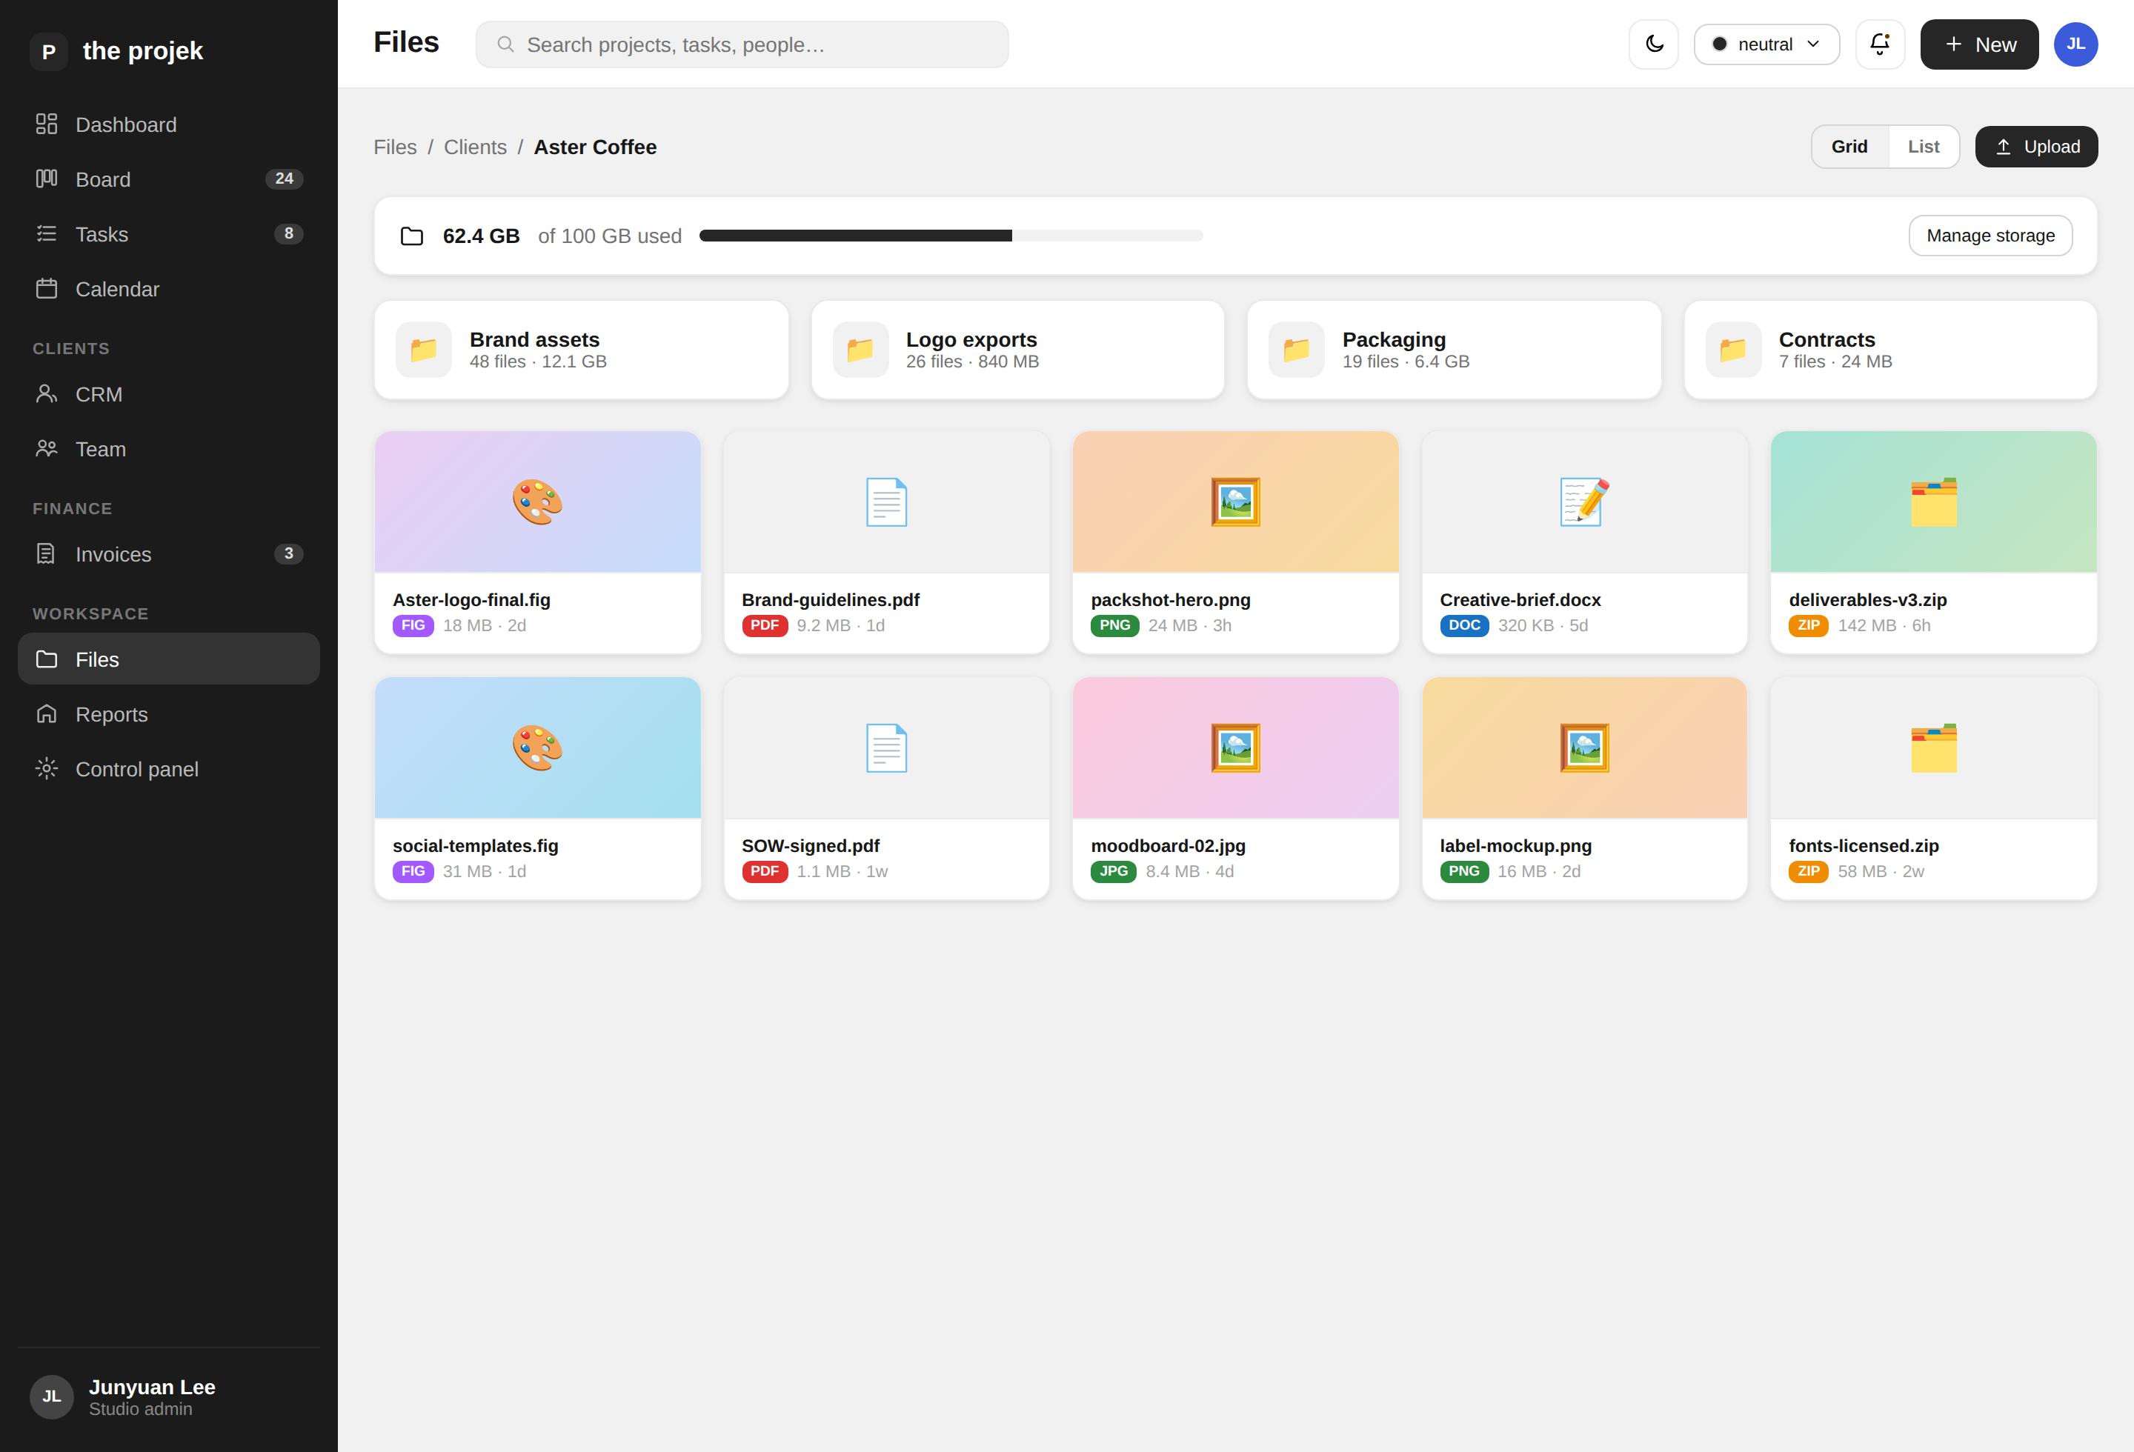Click the storage usage progress bar
This screenshot has height=1452, width=2134.
951,236
